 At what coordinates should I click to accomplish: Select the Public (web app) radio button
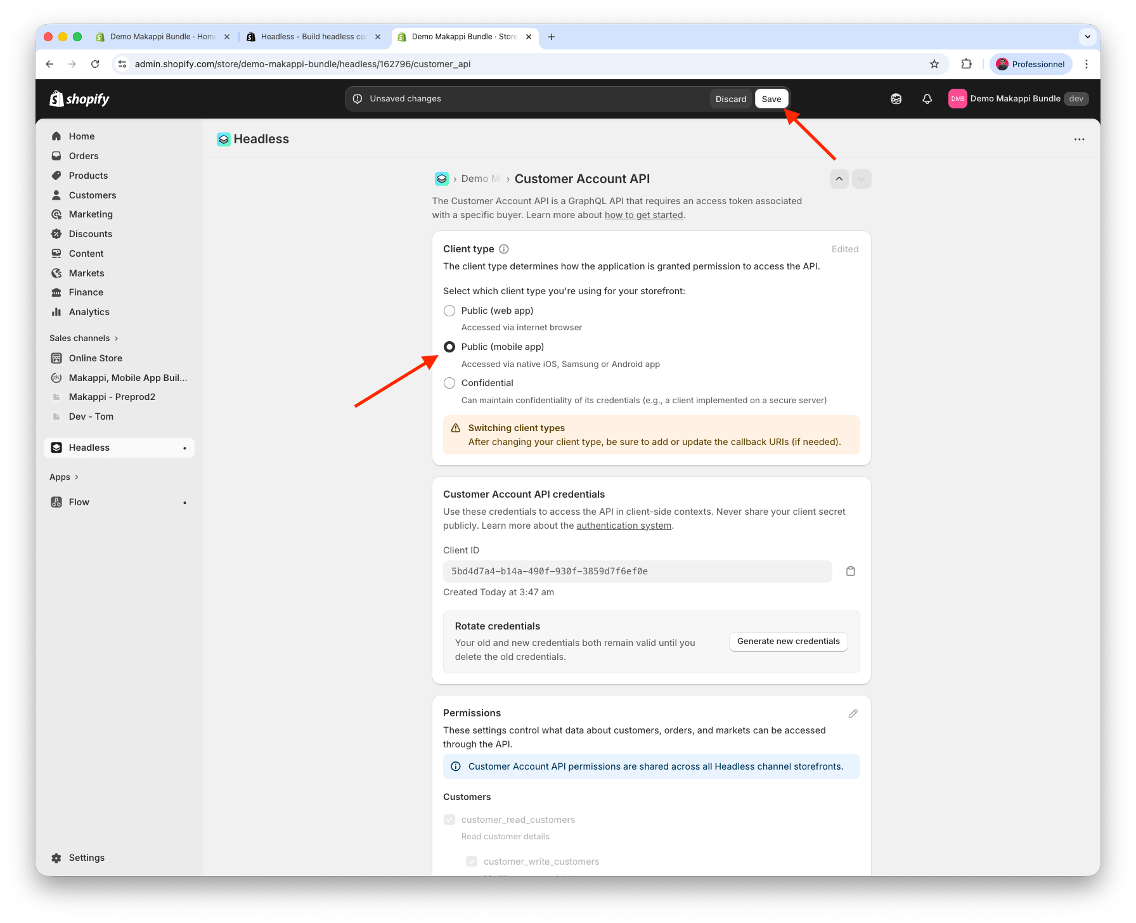click(449, 311)
